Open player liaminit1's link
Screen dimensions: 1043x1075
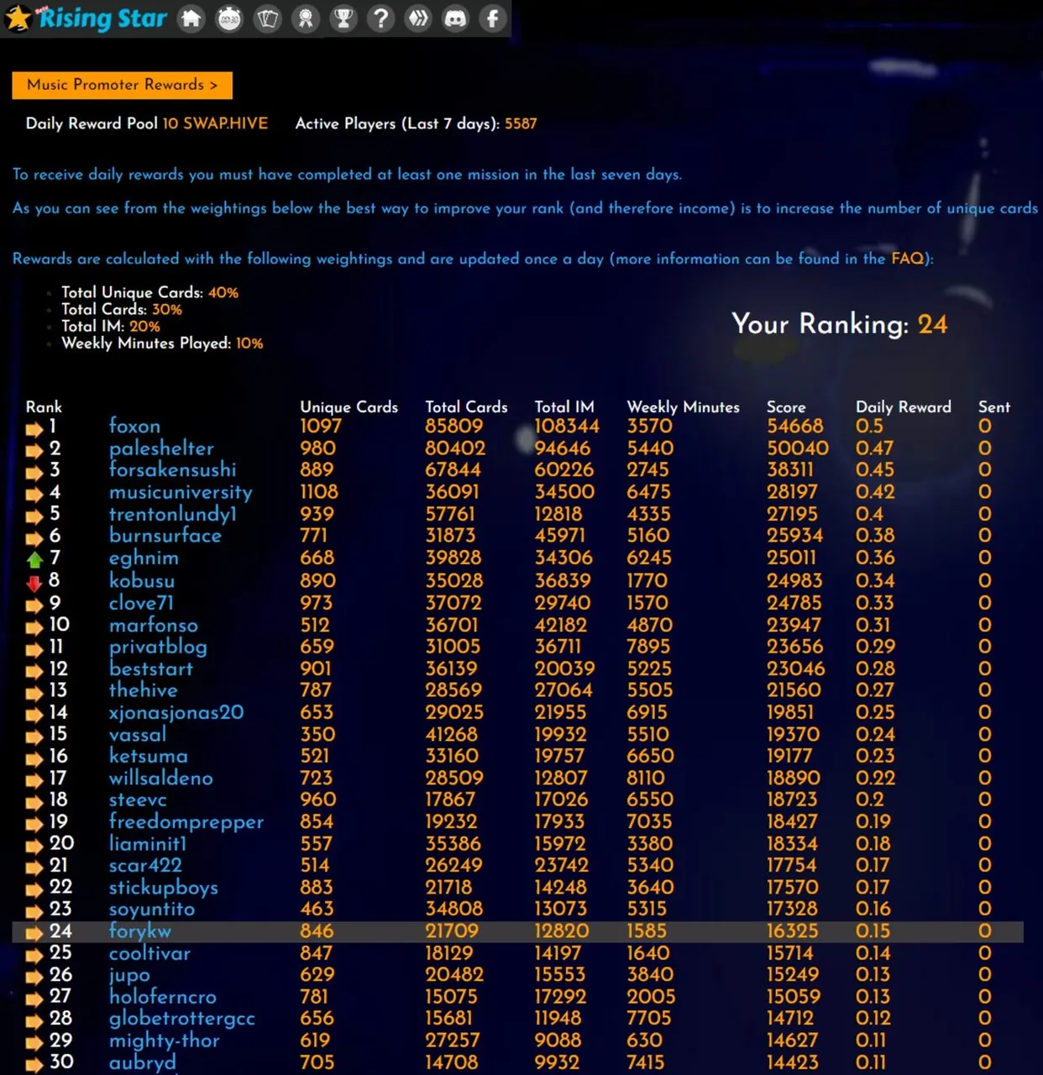pos(148,843)
